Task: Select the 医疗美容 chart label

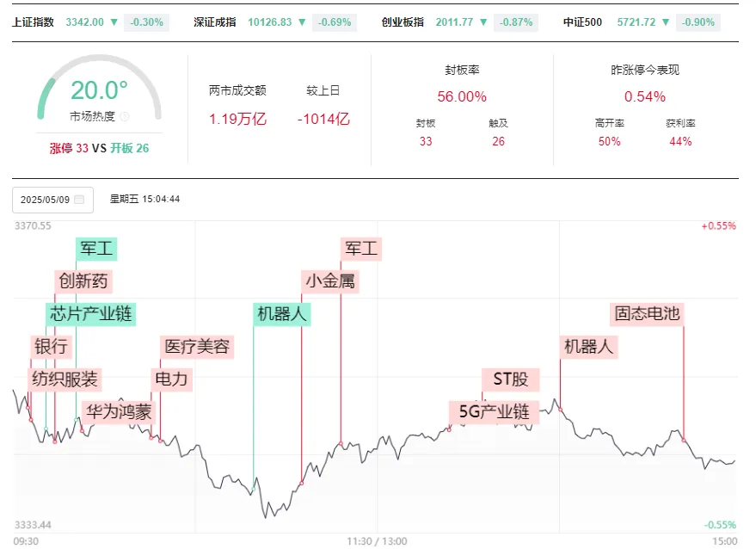Action: pyautogui.click(x=197, y=347)
